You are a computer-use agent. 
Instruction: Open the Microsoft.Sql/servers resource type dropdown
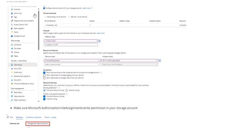pos(72,60)
